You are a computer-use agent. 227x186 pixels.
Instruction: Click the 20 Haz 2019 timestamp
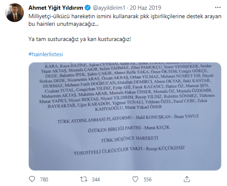[146, 8]
